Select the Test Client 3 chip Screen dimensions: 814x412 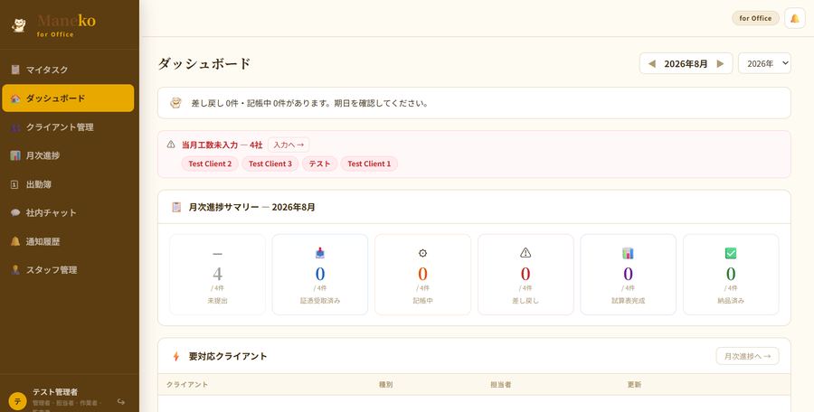[x=270, y=164]
